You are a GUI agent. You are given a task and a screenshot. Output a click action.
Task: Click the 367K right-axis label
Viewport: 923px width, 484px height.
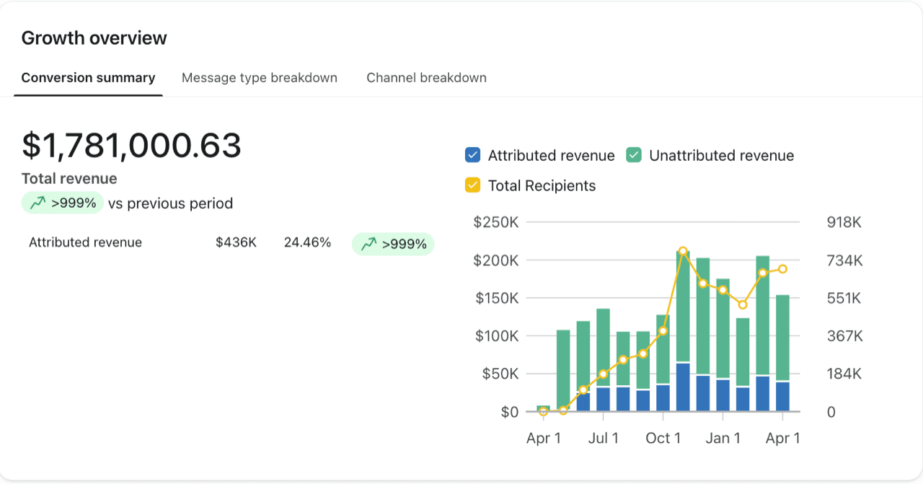[845, 336]
